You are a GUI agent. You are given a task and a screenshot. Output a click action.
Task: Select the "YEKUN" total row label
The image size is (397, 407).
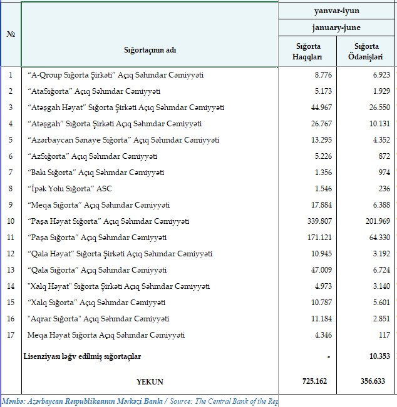click(149, 380)
